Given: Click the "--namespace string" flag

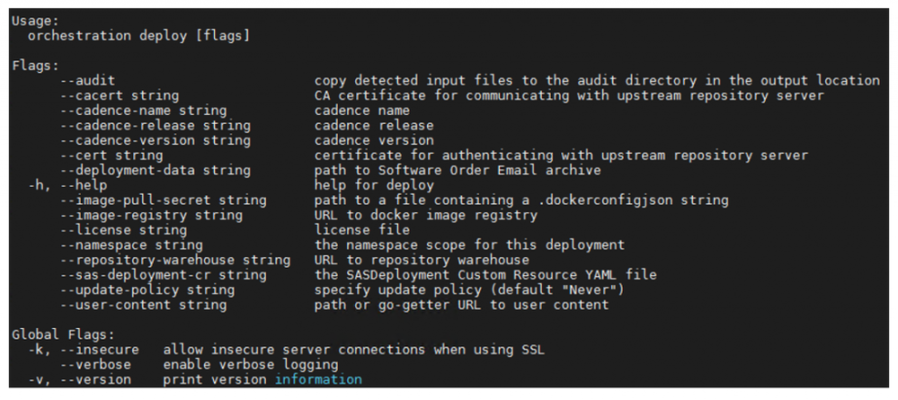Looking at the screenshot, I should (131, 245).
